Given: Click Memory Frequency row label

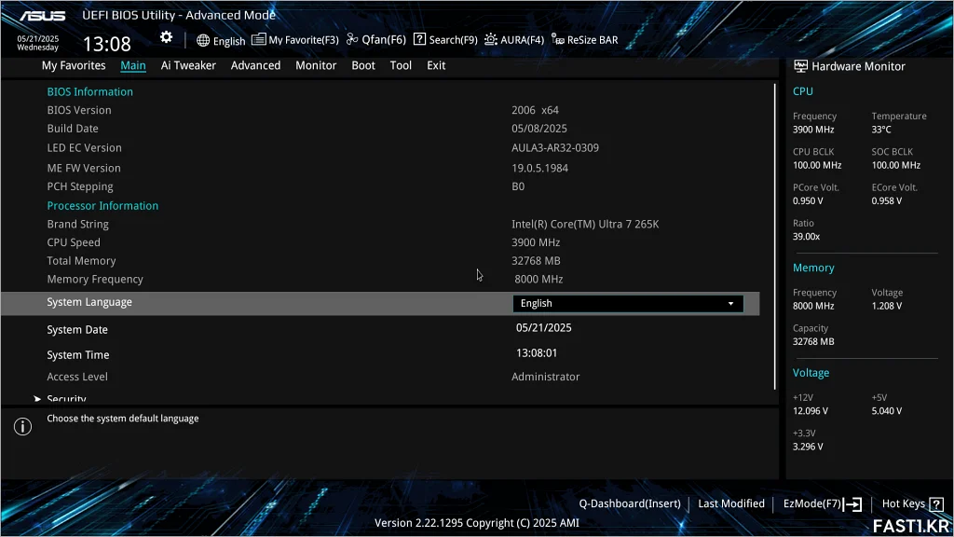Looking at the screenshot, I should 95,279.
